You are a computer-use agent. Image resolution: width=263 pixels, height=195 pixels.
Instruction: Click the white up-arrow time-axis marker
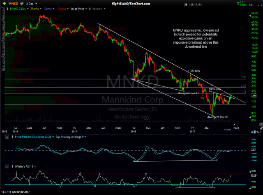[234, 125]
